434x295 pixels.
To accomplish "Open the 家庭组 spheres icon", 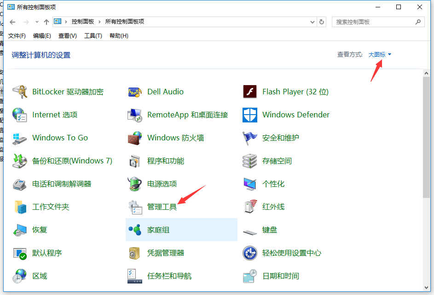I will point(135,230).
